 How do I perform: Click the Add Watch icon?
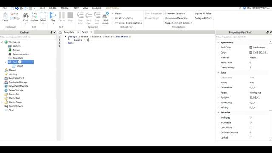pyautogui.click(x=105, y=15)
